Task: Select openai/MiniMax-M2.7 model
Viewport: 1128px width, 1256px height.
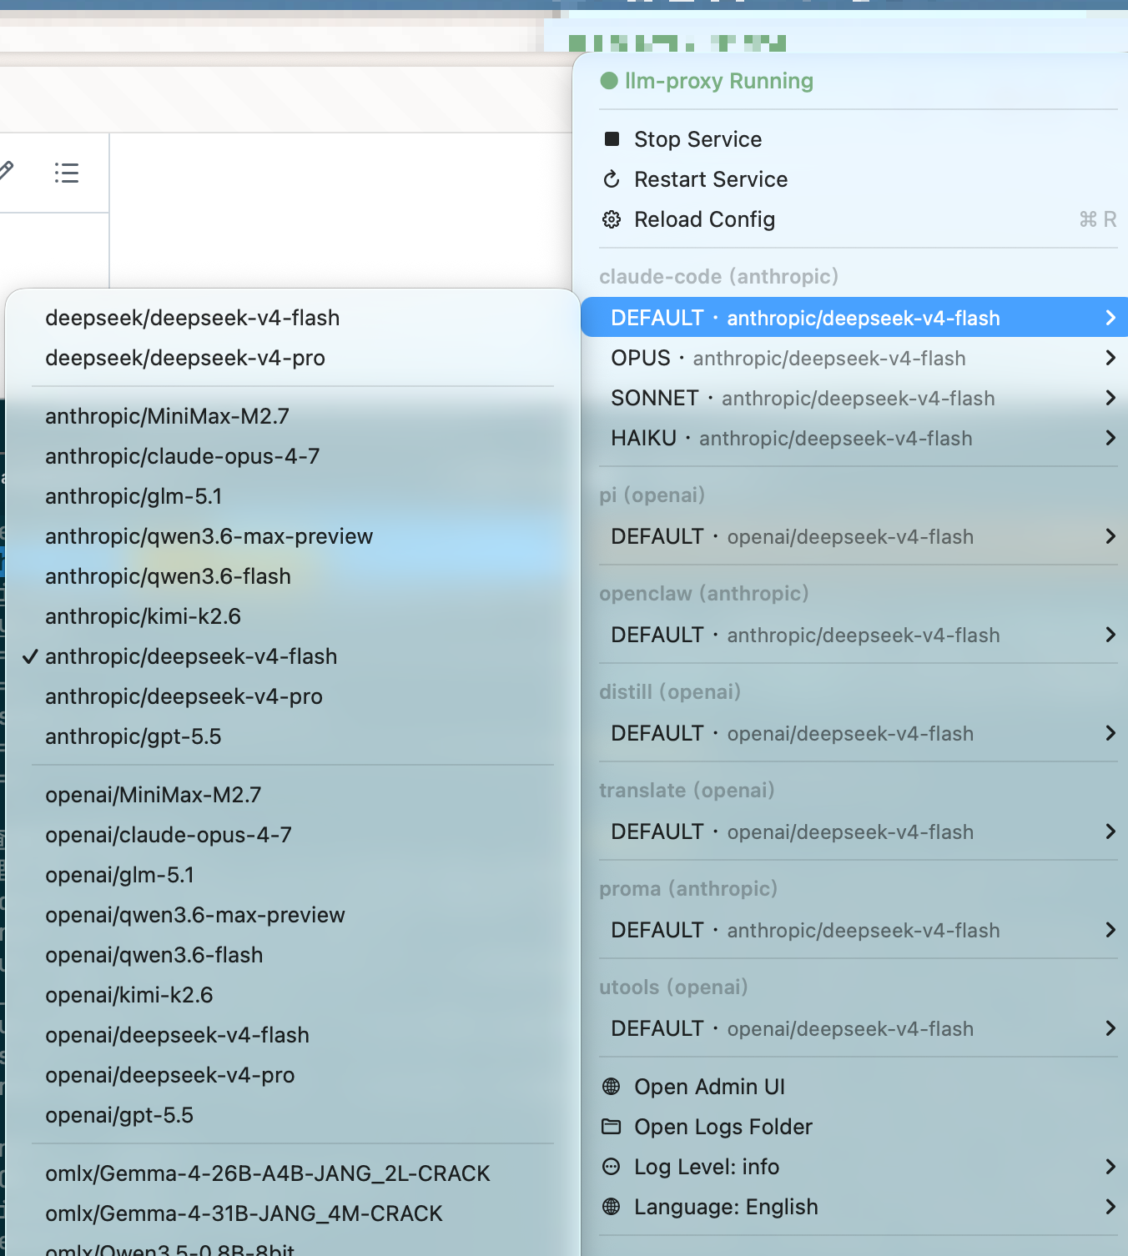Action: click(292, 795)
